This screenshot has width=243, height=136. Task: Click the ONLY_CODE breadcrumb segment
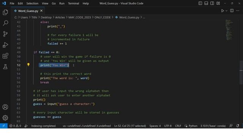coord(103,17)
